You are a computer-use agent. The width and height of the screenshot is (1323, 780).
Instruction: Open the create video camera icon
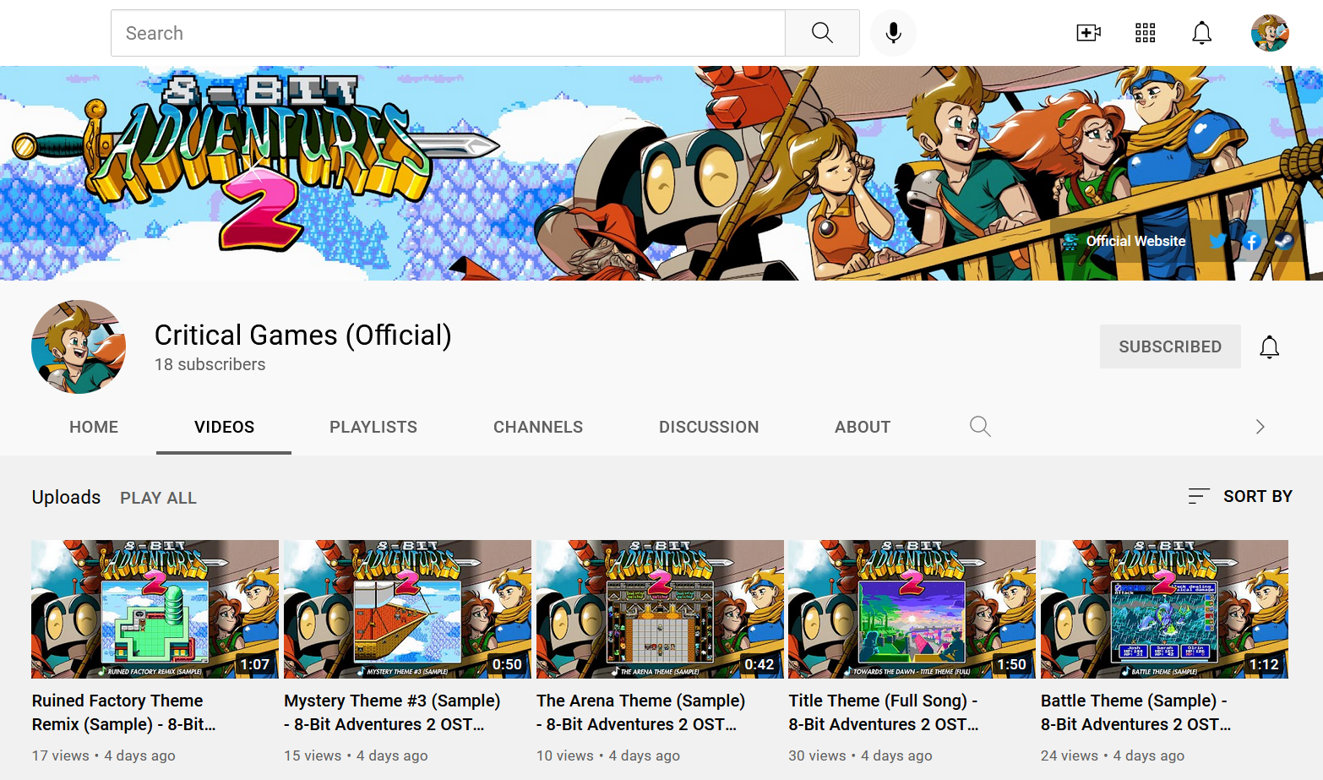coord(1088,33)
